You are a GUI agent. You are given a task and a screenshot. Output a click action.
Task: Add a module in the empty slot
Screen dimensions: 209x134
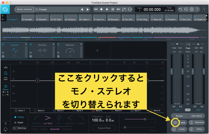click(97, 50)
